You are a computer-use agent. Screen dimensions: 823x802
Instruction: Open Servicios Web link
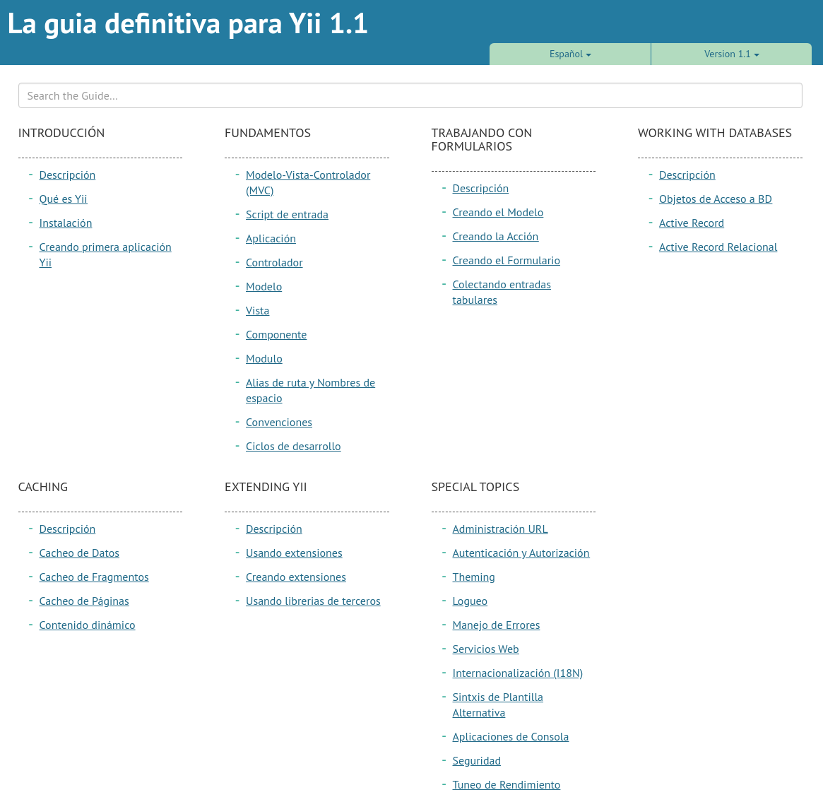pos(485,650)
